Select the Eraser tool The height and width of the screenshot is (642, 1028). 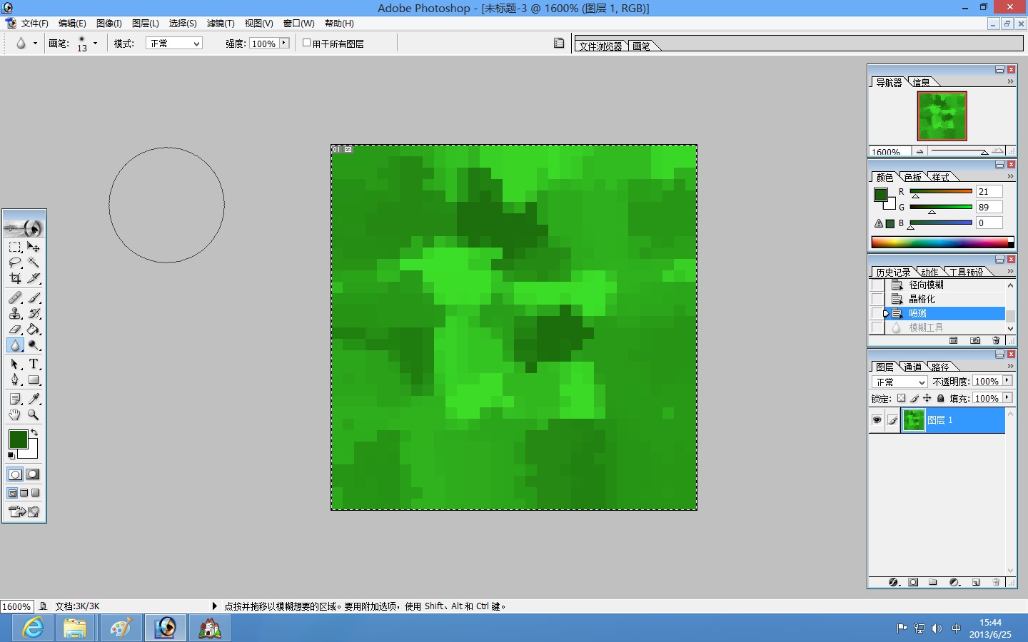(15, 329)
